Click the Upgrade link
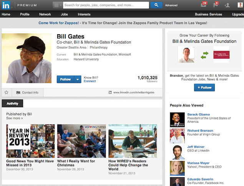Screen dimensions: 244x186 coord(238,14)
